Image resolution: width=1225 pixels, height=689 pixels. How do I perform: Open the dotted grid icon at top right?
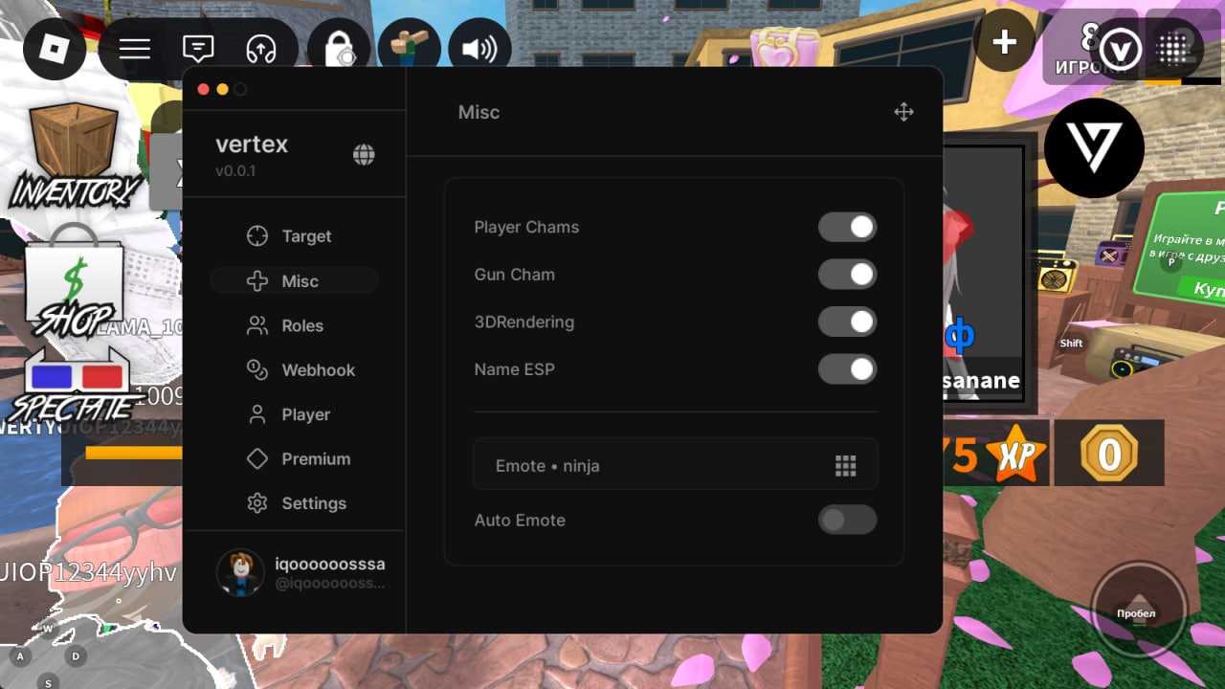(1172, 50)
